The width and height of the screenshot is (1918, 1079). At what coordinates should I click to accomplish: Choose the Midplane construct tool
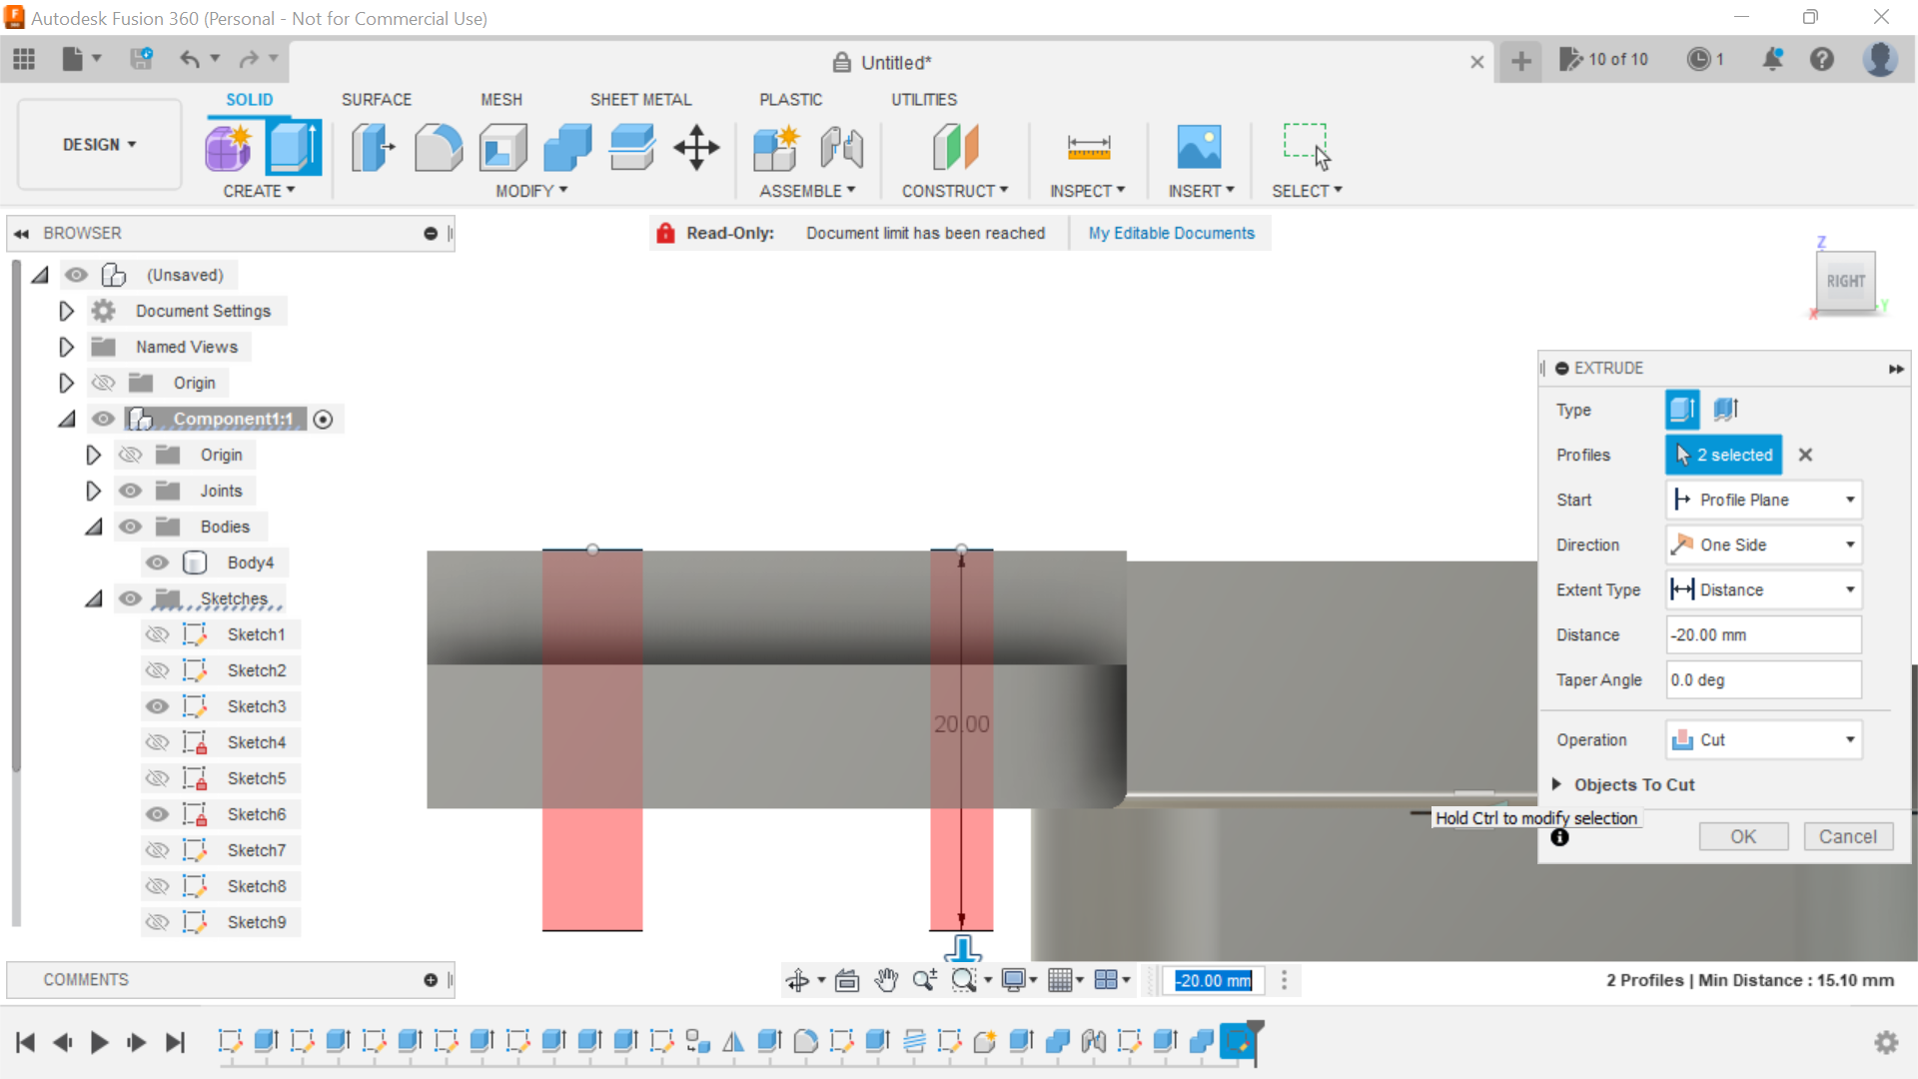click(x=955, y=148)
